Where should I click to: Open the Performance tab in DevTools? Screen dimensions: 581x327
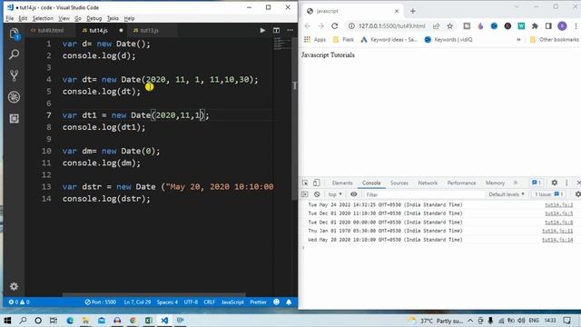click(x=461, y=183)
